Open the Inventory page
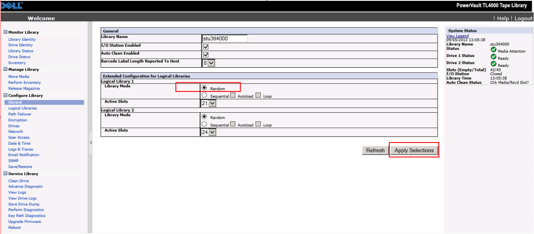This screenshot has width=534, height=234. pos(17,63)
